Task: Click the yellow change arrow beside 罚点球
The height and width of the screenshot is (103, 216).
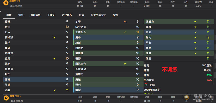Action: click(54, 37)
